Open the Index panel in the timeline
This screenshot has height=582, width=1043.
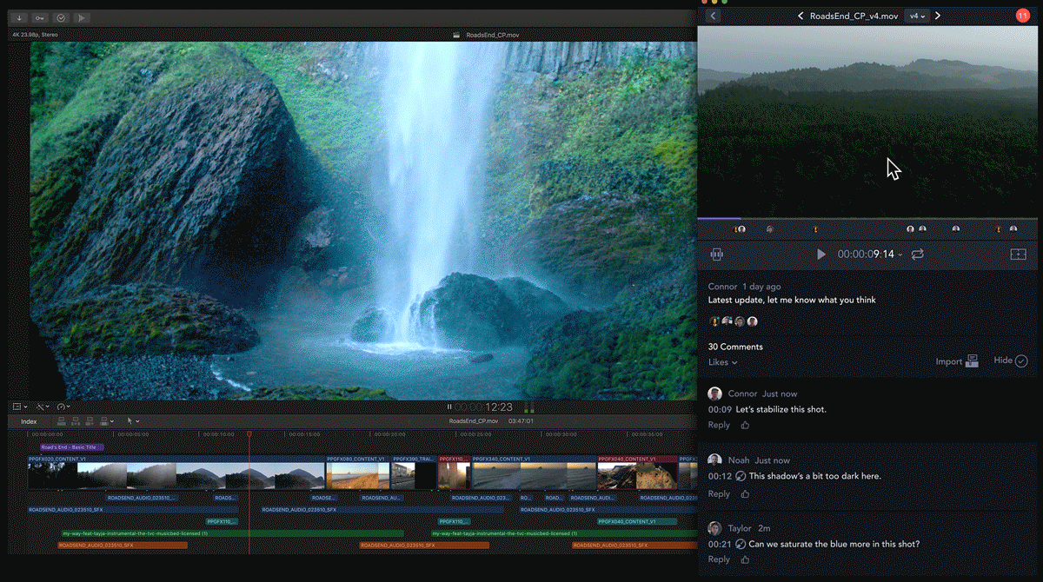click(29, 421)
